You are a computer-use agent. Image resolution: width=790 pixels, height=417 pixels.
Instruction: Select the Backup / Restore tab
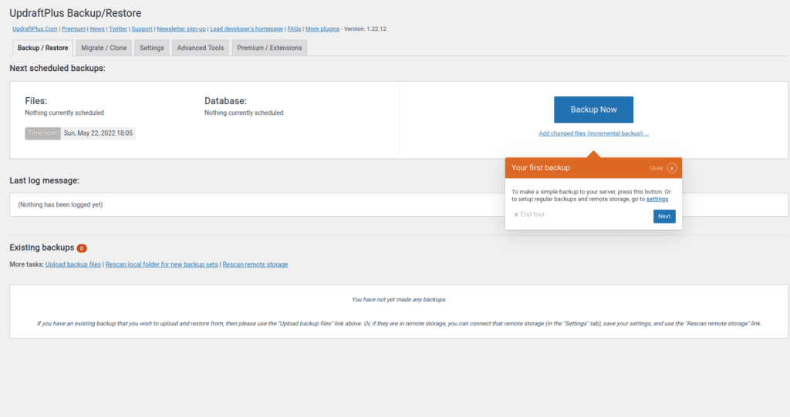42,48
